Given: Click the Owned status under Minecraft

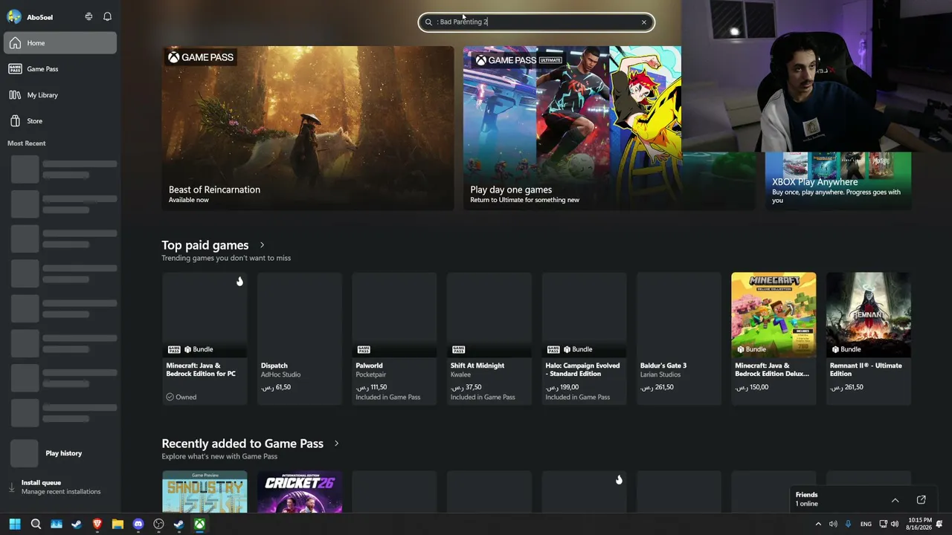Looking at the screenshot, I should [181, 398].
